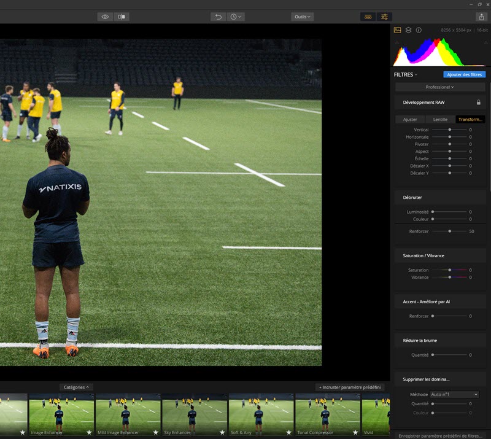Click the main photo canvas
The height and width of the screenshot is (439, 491).
tap(161, 202)
